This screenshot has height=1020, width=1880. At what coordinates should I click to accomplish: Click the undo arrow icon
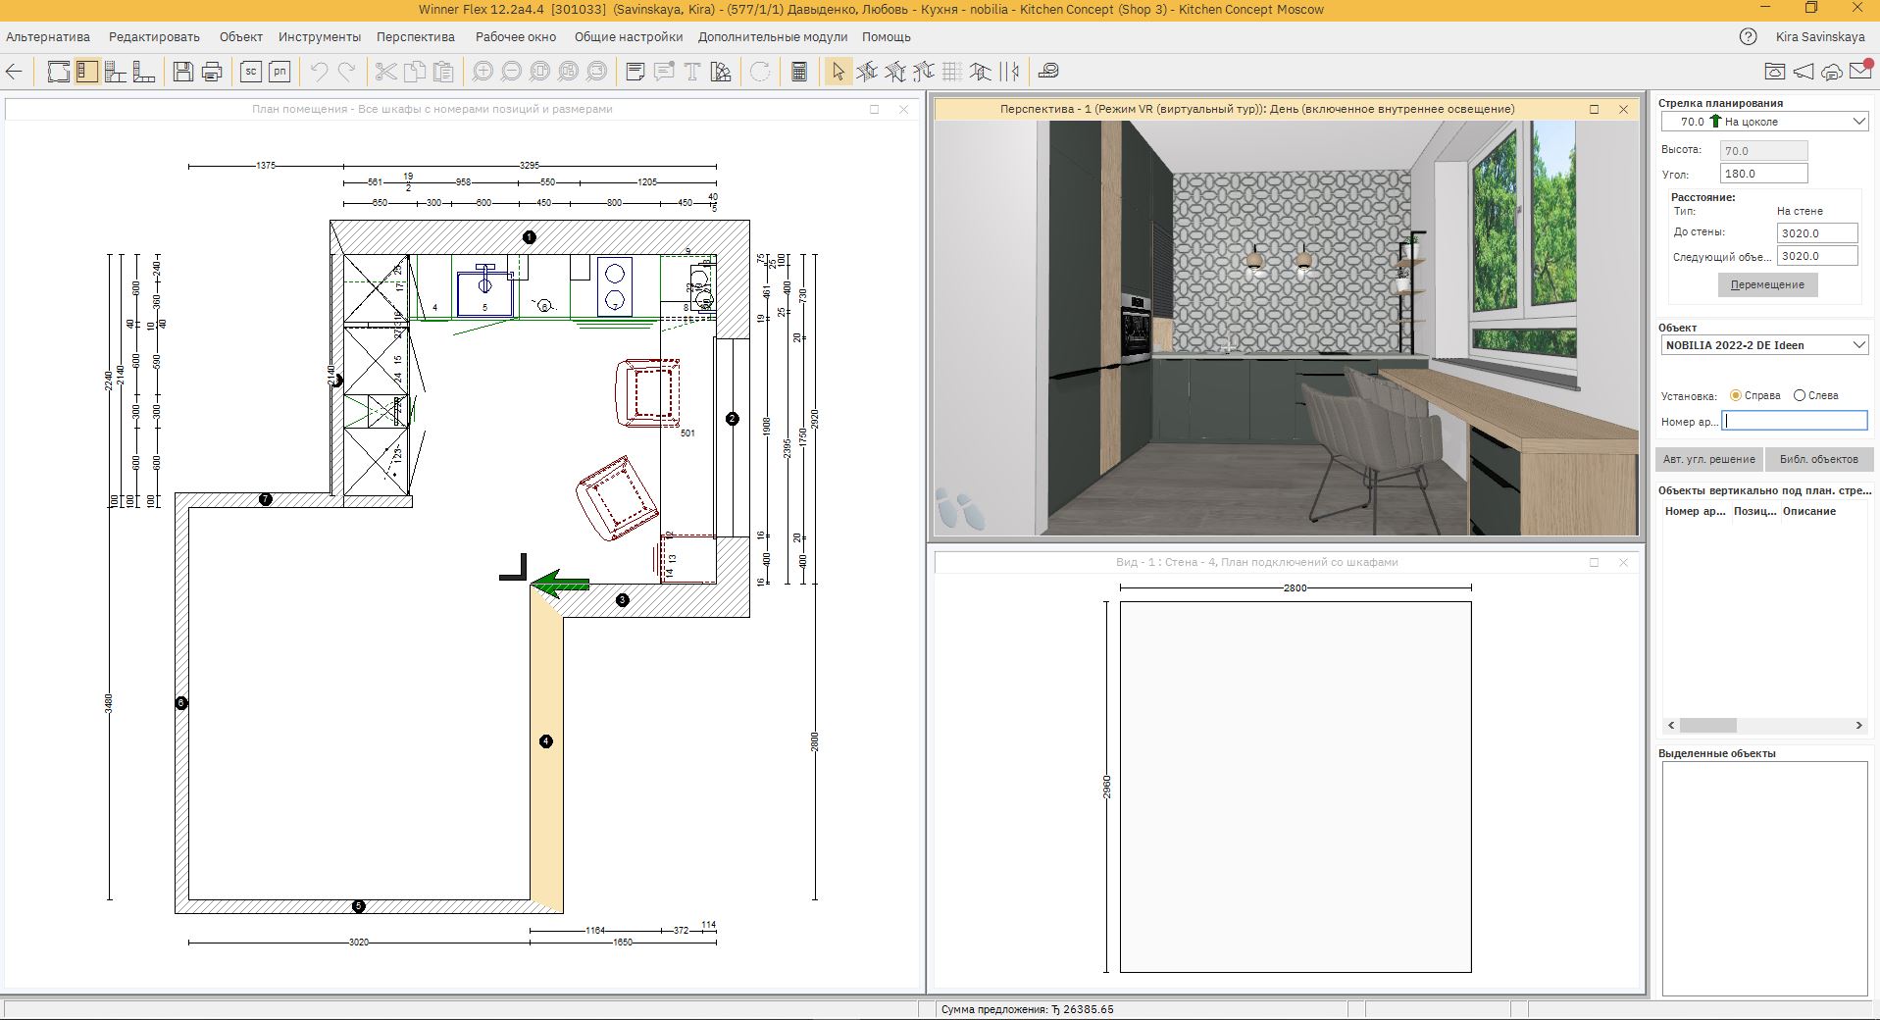[319, 72]
